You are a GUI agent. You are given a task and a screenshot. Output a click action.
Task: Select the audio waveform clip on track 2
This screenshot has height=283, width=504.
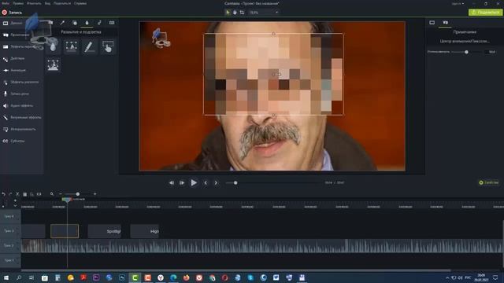tap(262, 246)
